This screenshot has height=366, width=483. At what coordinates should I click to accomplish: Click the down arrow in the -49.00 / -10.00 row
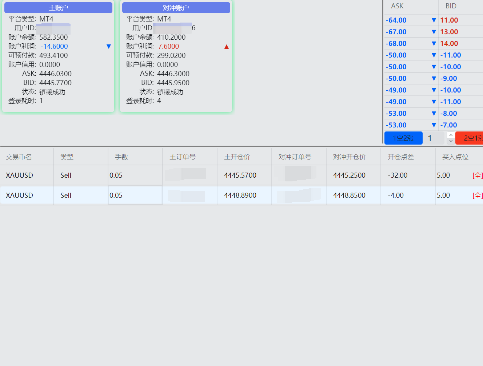click(434, 90)
